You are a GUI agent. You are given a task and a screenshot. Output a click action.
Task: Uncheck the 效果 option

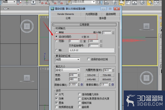point(56,98)
